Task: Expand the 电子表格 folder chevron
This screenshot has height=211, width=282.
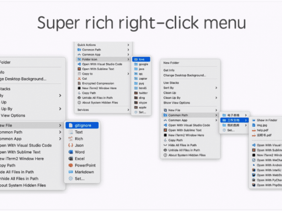Action: point(246,115)
